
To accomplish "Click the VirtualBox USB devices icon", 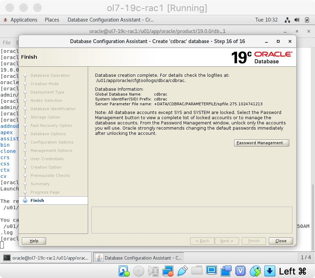I will click(x=182, y=271).
